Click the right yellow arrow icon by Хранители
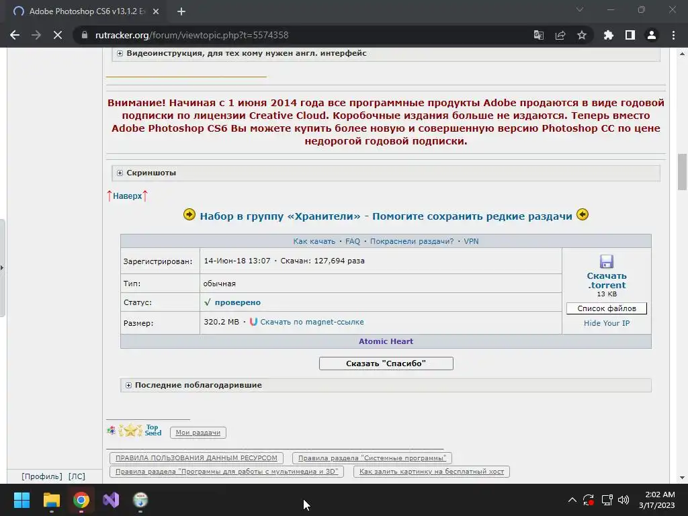 point(583,214)
